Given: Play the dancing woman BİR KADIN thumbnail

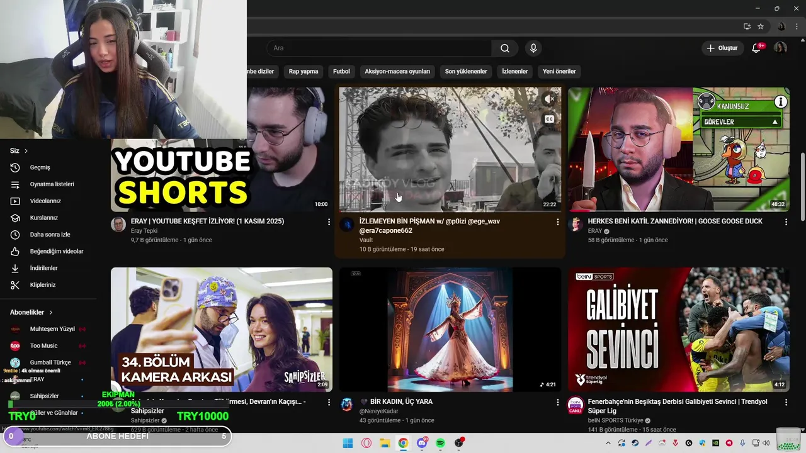Looking at the screenshot, I should click(x=450, y=330).
